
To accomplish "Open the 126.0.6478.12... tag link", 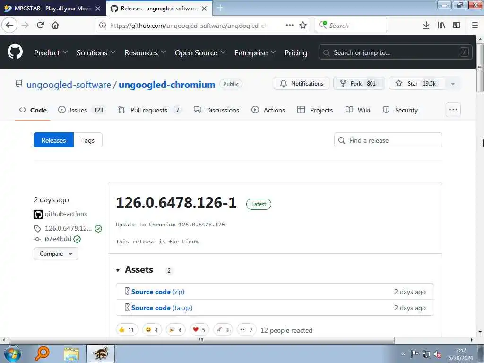I will coord(68,228).
